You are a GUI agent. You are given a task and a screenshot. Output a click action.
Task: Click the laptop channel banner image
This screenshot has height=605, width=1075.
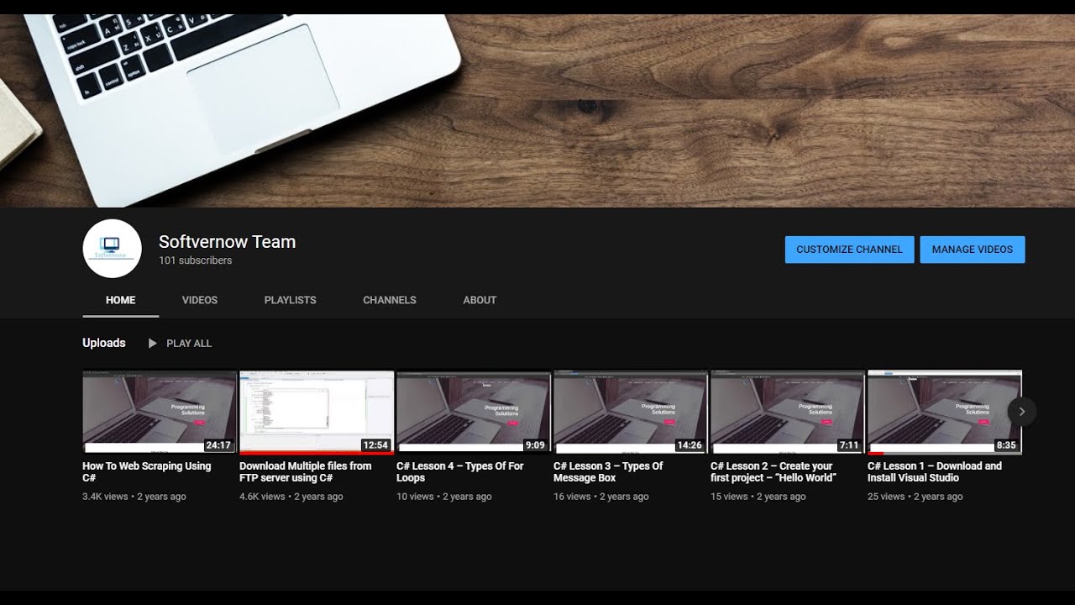(537, 111)
